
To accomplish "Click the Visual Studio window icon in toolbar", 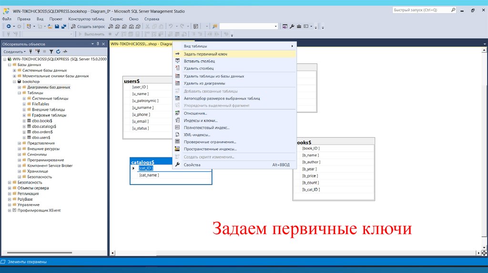I will pyautogui.click(x=285, y=27).
